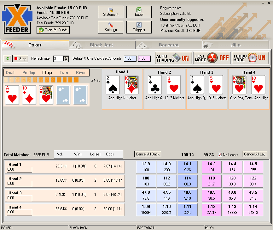Lay Hand 4 at odds 1.14

(253, 209)
